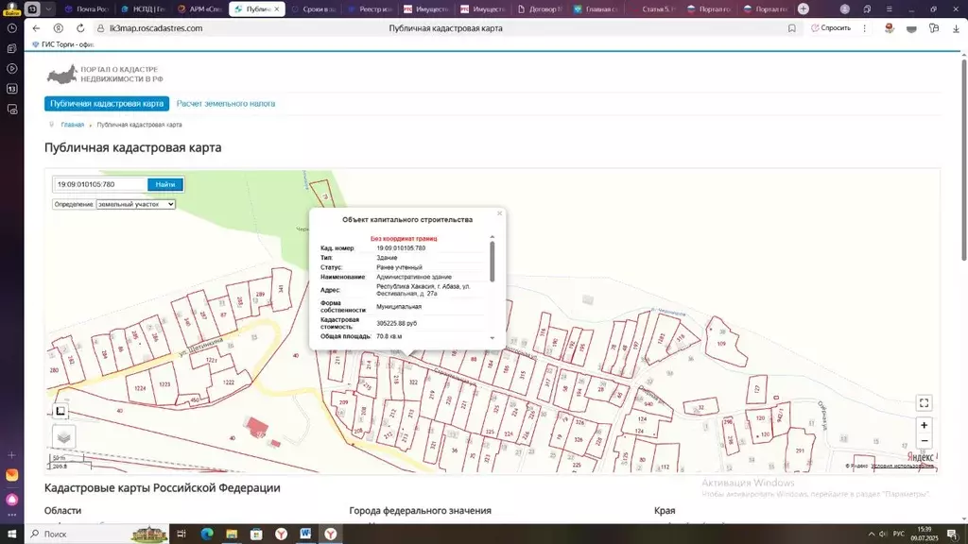
Task: Click the map layers icon
Action: [63, 437]
